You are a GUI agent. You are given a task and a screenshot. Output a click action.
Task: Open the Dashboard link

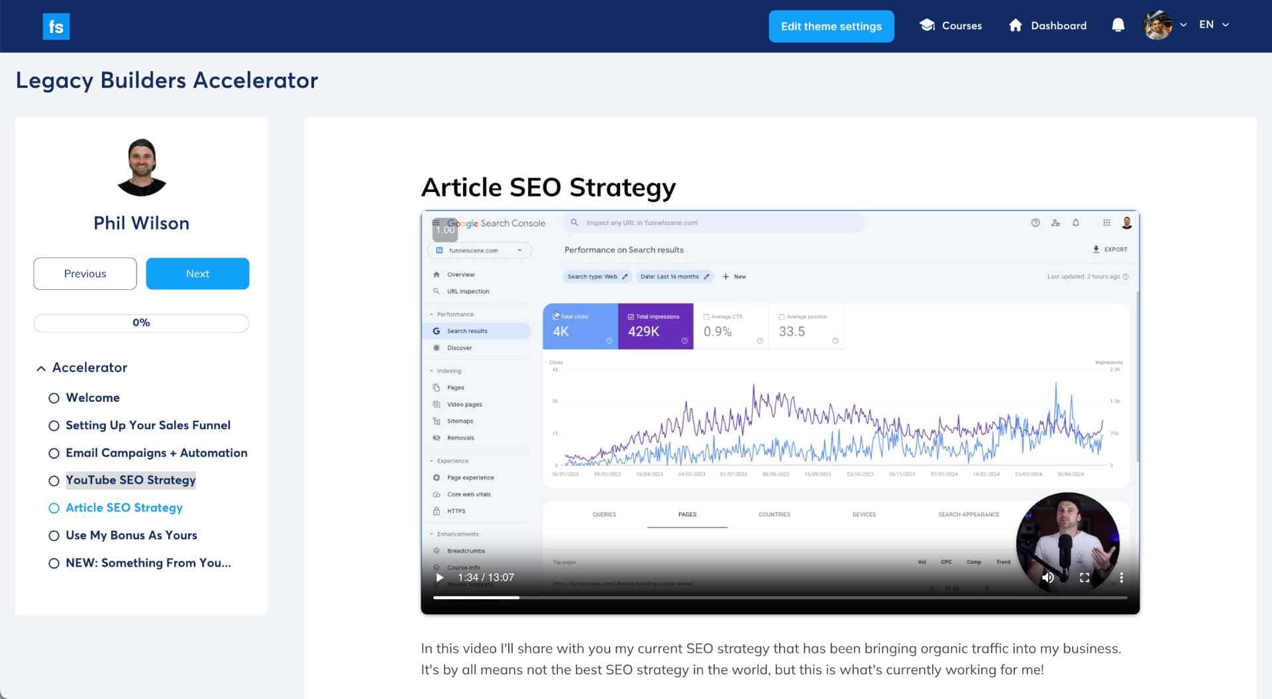point(1059,25)
